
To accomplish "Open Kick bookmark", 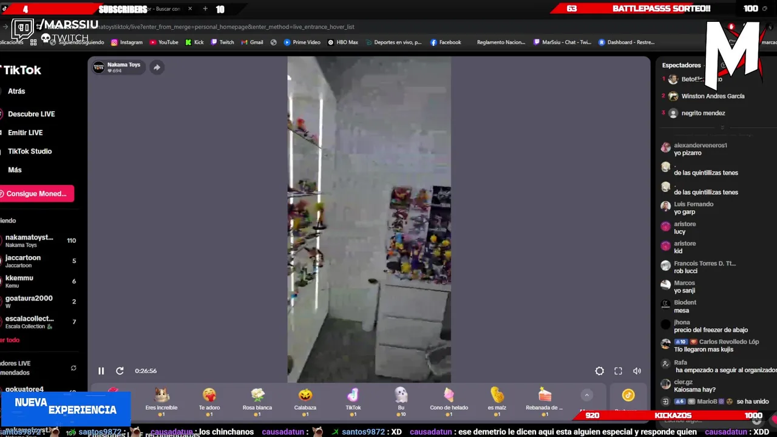I will tap(194, 42).
